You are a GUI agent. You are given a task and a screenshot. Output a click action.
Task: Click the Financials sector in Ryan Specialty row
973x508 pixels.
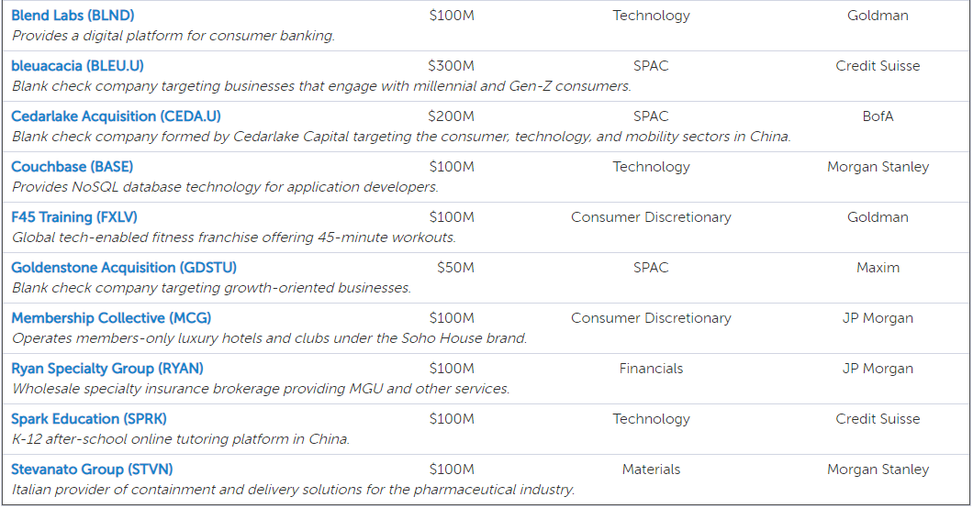click(651, 369)
